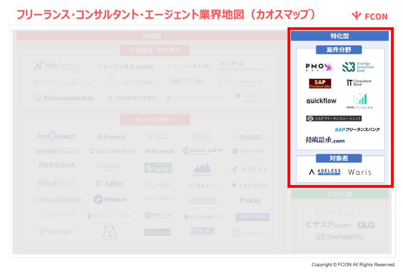This screenshot has height=272, width=403.
Task: Click the コンサルキャリアナビ logo
Action: click(132, 98)
